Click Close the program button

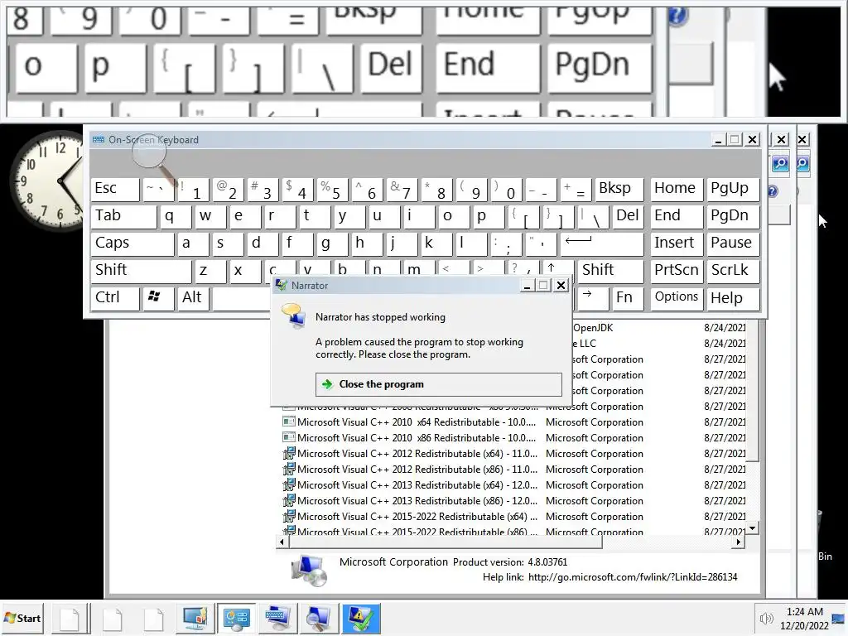(x=439, y=384)
